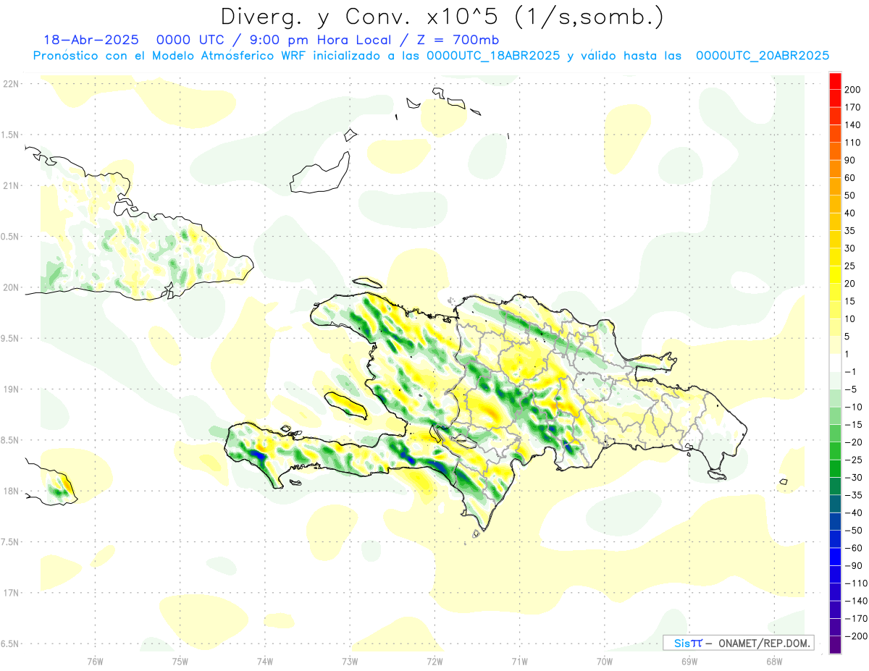Click the '22N' latitude axis label

[11, 83]
